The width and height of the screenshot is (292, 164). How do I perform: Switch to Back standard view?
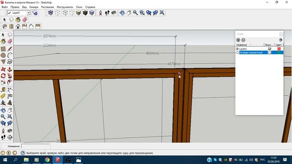(31, 26)
